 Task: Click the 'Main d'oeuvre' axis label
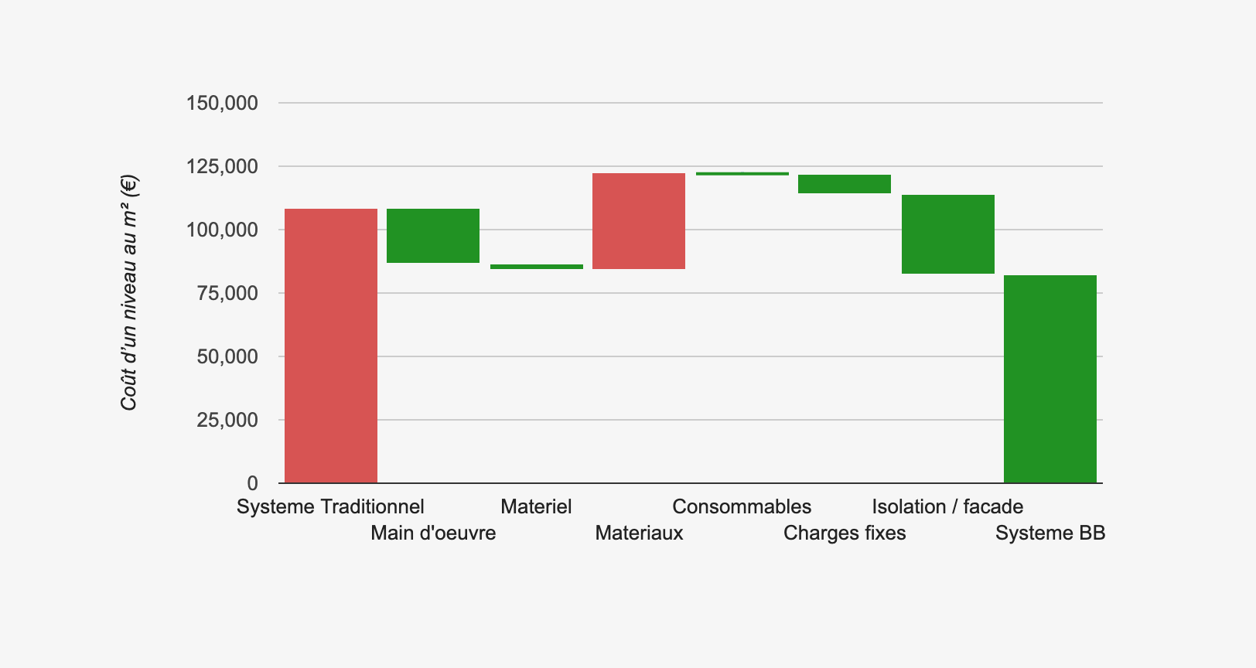coord(433,533)
